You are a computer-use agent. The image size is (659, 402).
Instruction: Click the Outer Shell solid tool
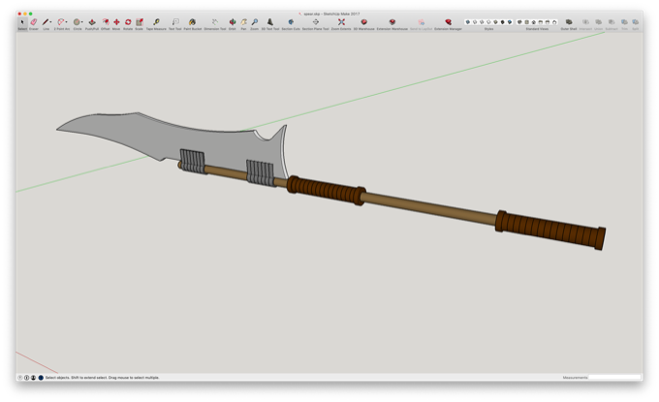coord(569,22)
